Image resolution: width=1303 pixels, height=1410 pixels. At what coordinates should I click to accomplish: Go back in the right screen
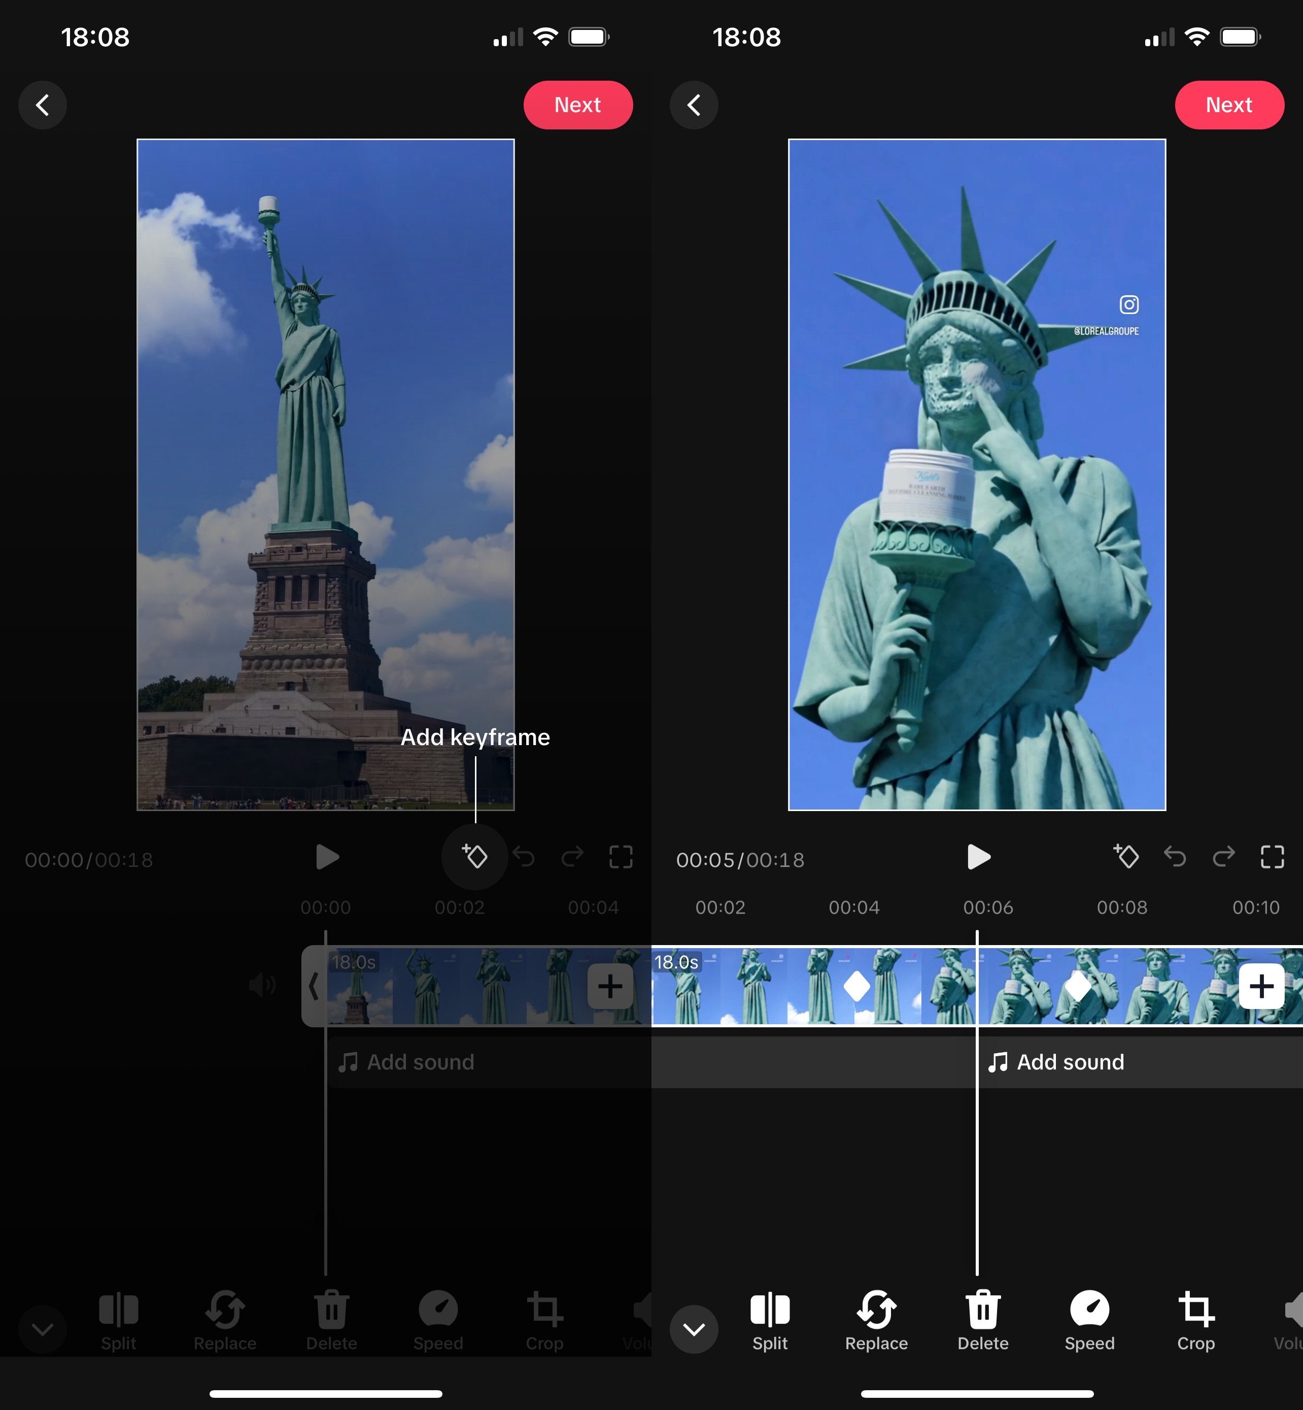coord(694,105)
